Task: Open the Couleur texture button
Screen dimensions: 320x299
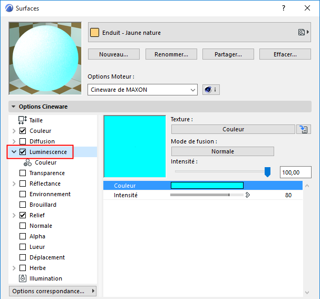Action: [x=233, y=129]
